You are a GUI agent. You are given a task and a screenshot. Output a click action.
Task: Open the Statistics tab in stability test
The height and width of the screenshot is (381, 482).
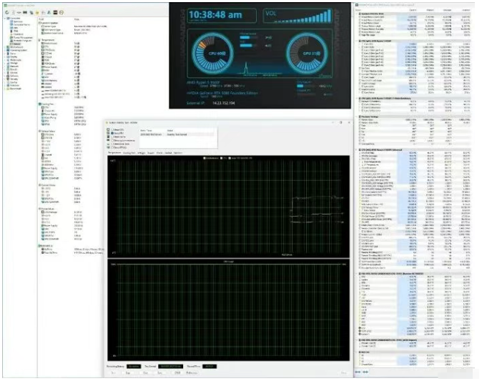click(x=177, y=152)
